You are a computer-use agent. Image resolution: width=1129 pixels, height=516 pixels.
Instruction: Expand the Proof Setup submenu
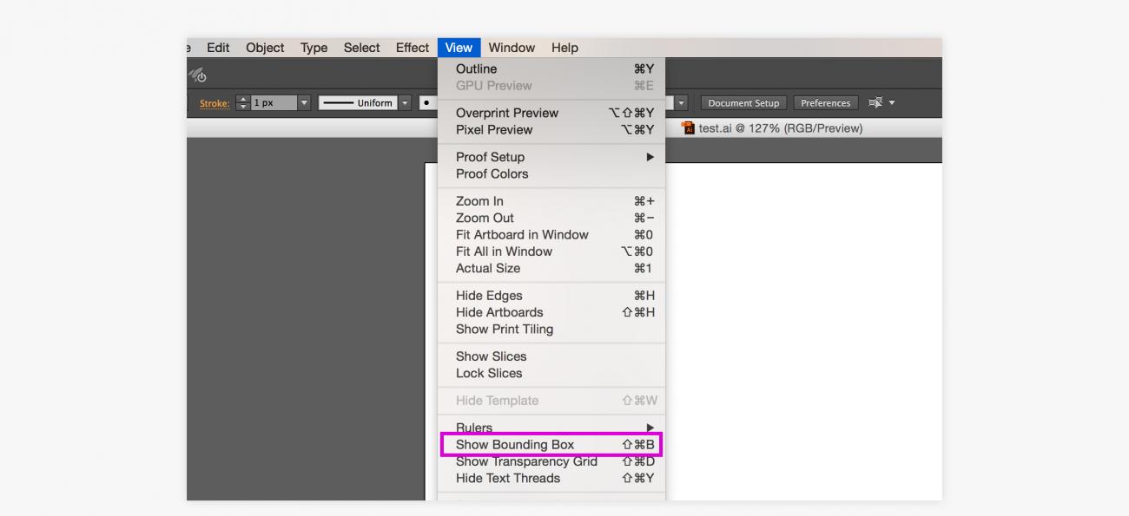pos(551,157)
